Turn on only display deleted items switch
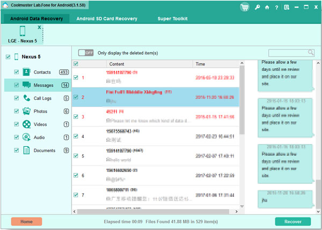 86,53
